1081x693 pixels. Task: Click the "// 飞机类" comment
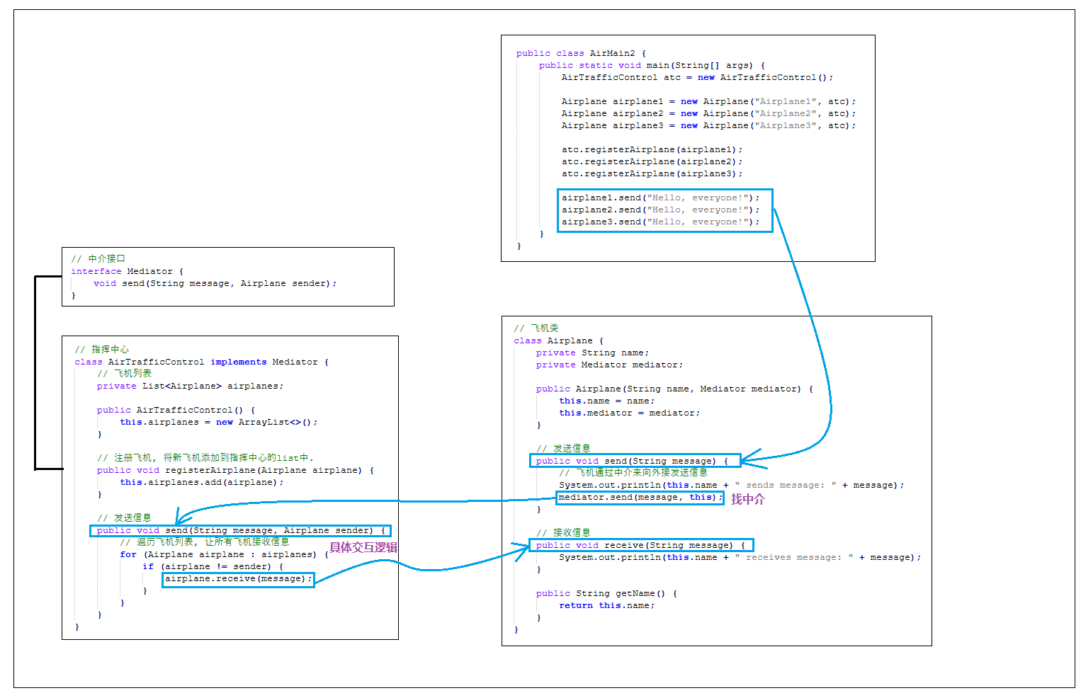pyautogui.click(x=536, y=328)
